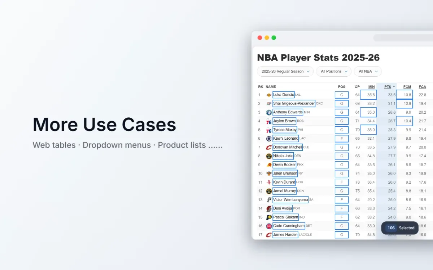Viewport: 433px width, 270px height.
Task: Click the Knicks logo beside Jalen Brunson
Action: pyautogui.click(x=269, y=174)
